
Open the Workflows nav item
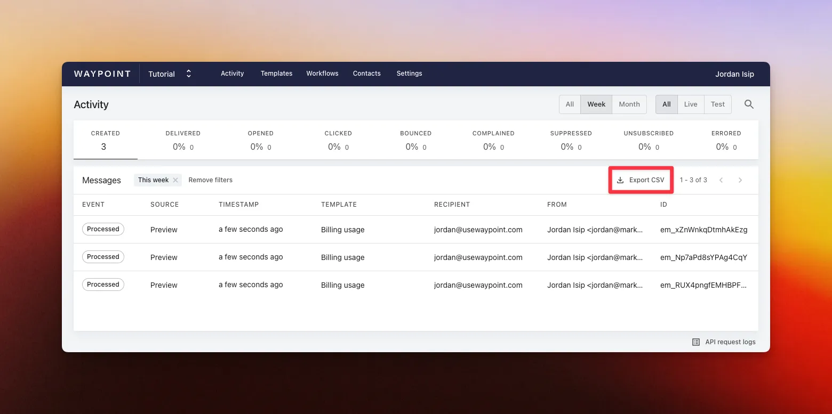322,74
